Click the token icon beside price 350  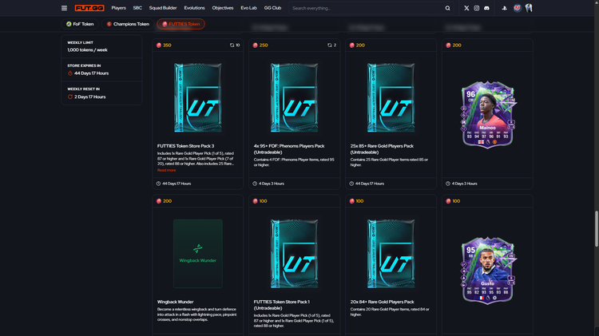coord(159,45)
